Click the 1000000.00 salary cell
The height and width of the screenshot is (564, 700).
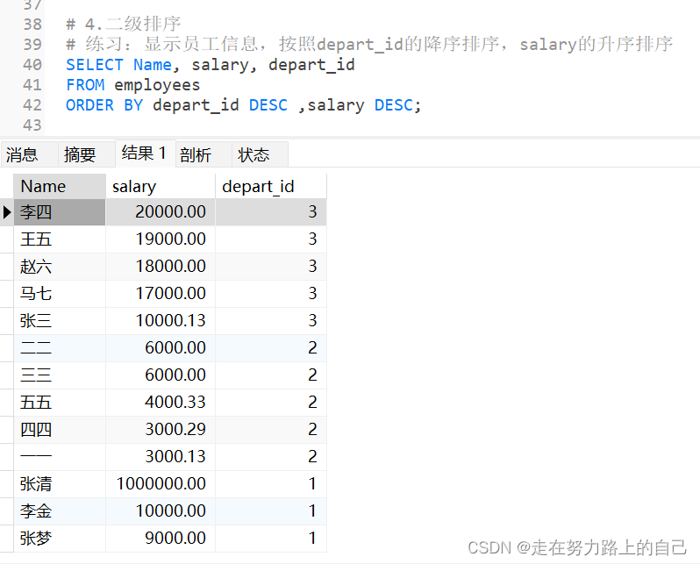161,484
